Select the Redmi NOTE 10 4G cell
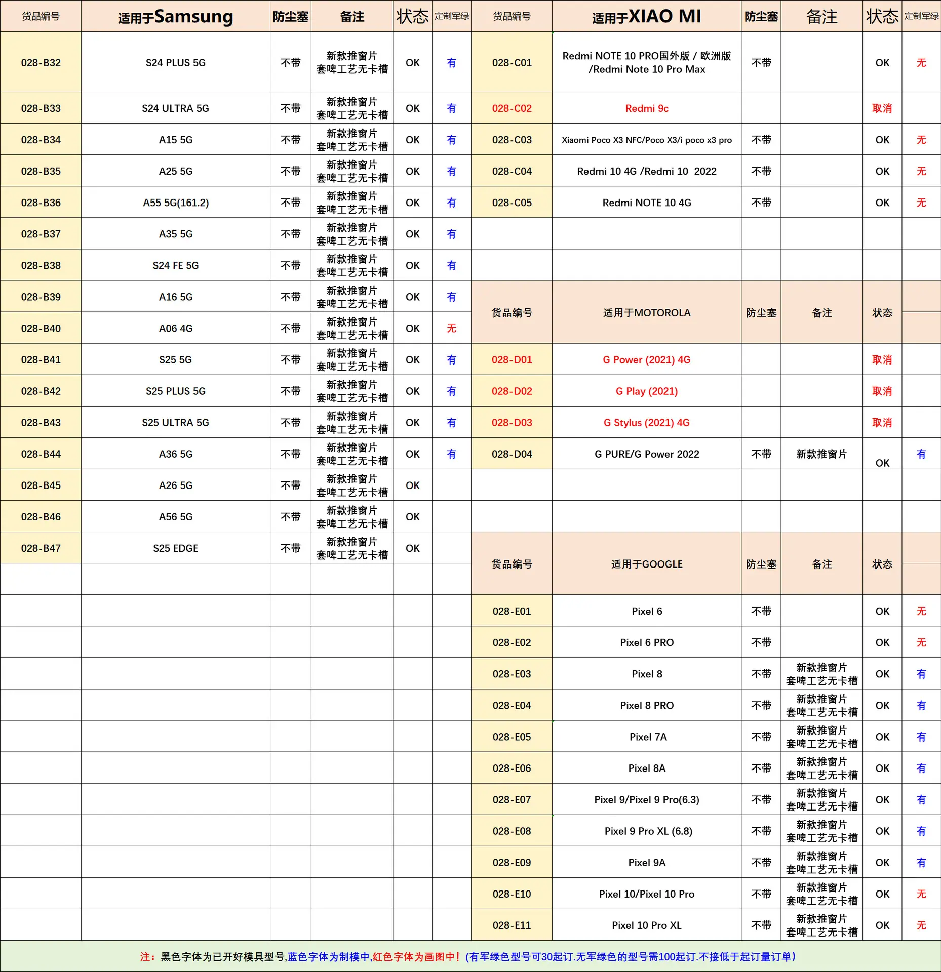Screen dimensions: 941x972 pyautogui.click(x=647, y=202)
